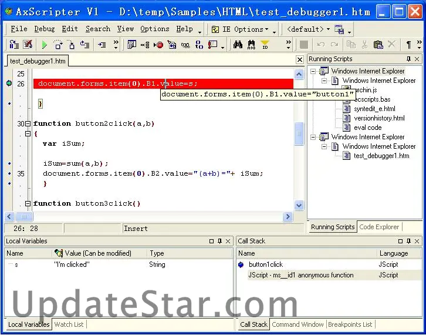The height and width of the screenshot is (335, 426).
Task: Click the binoculars A→B Replace icon
Action: (252, 45)
